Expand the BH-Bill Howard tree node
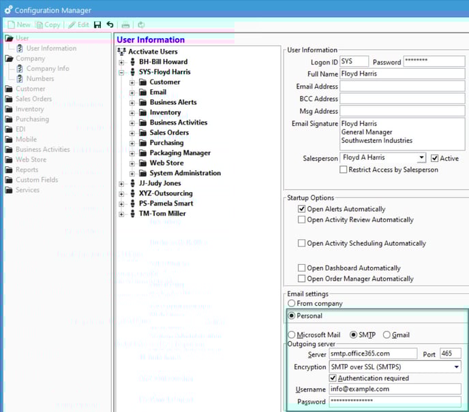 tap(121, 63)
